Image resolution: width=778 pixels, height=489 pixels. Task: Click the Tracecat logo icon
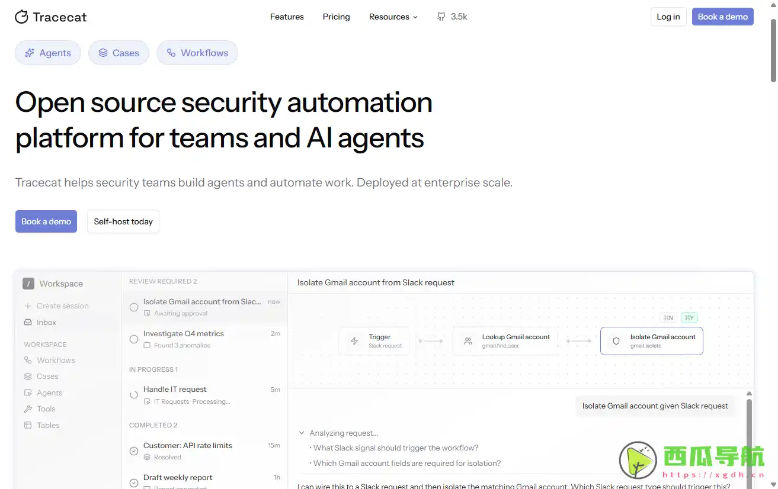coord(21,17)
